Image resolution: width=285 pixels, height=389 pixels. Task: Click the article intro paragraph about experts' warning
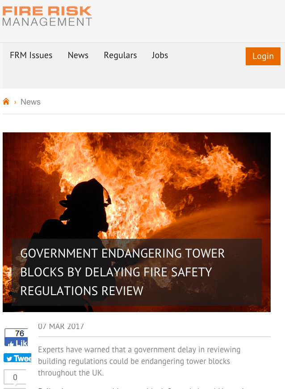(x=139, y=361)
